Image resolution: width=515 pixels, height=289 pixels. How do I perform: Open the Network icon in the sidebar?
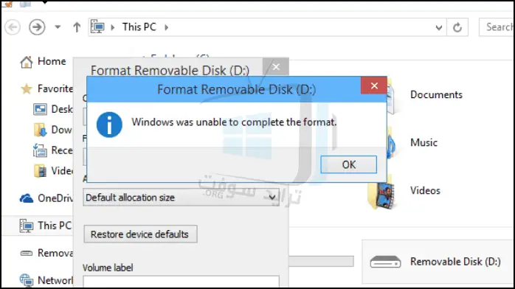pyautogui.click(x=27, y=280)
